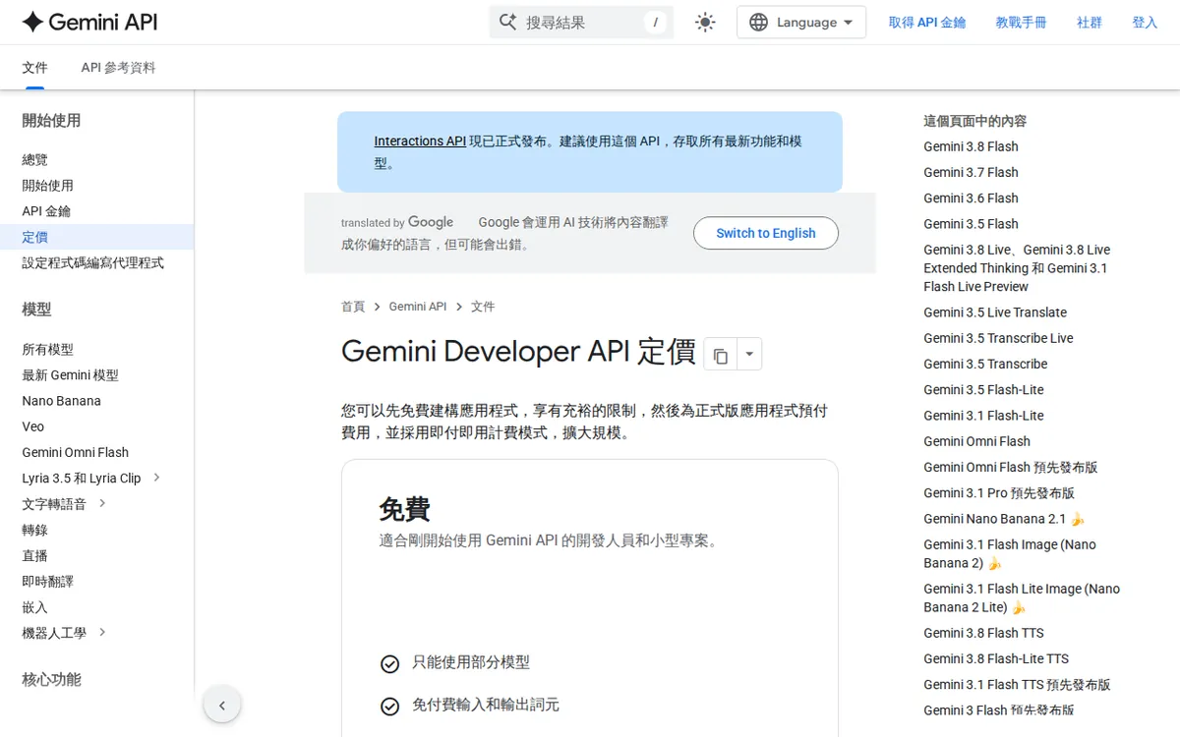The image size is (1180, 737).
Task: Toggle the light/dark theme sun icon
Action: coord(705,22)
